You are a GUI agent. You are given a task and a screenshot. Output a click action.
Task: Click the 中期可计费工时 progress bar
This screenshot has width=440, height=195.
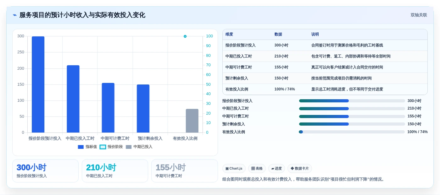pos(352,116)
